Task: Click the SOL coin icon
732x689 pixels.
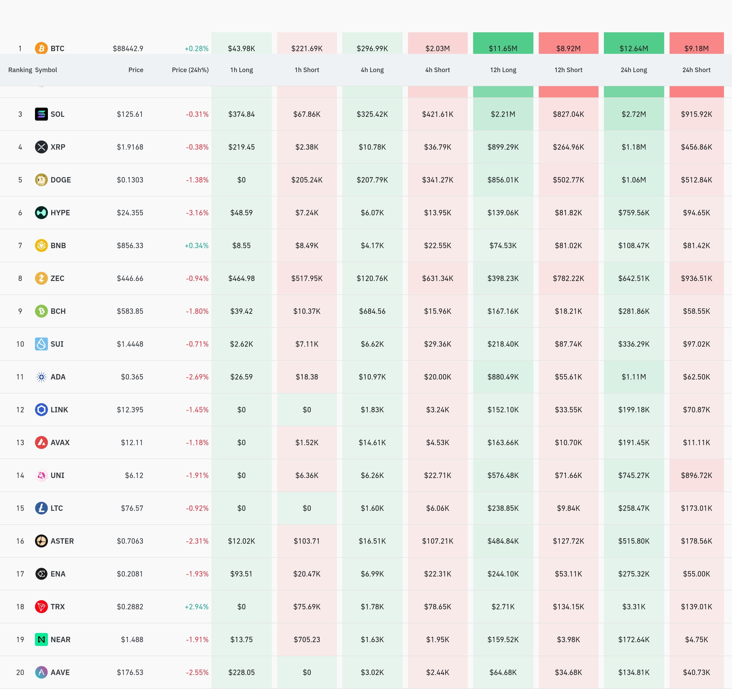Action: click(x=41, y=114)
